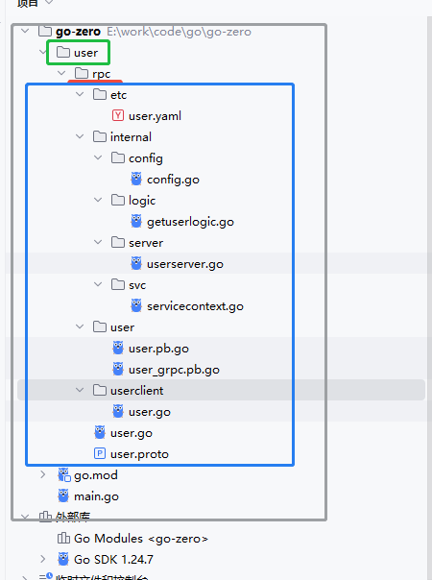Image resolution: width=432 pixels, height=580 pixels.
Task: Collapse the internal folder chevron
Action: [80, 136]
